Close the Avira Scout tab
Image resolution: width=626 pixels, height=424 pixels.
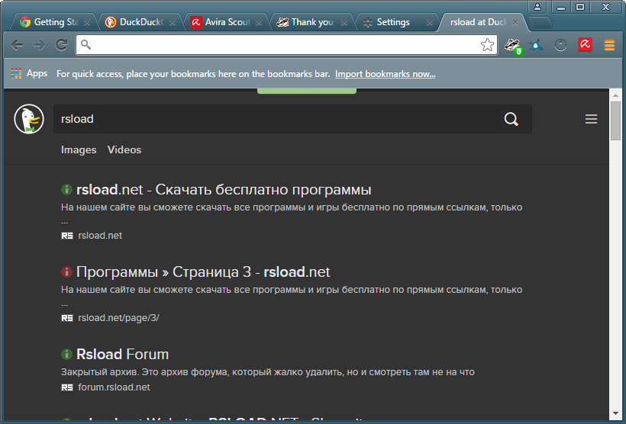tap(259, 23)
